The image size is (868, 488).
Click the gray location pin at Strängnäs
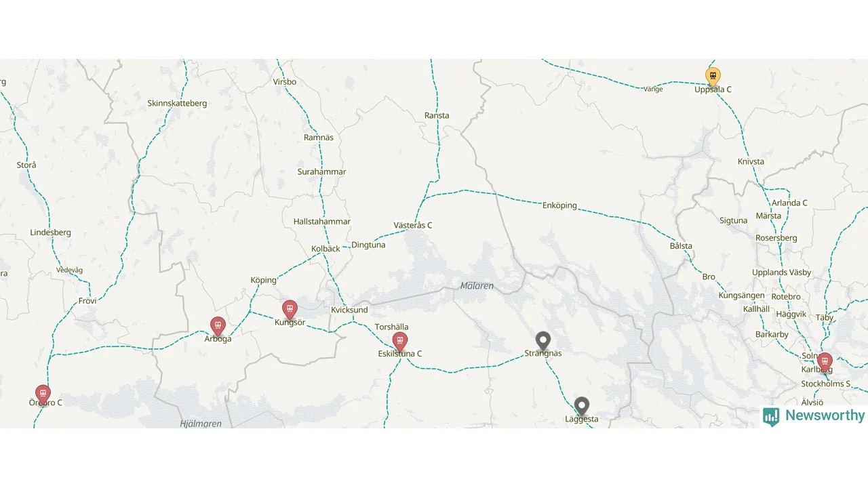tap(542, 341)
